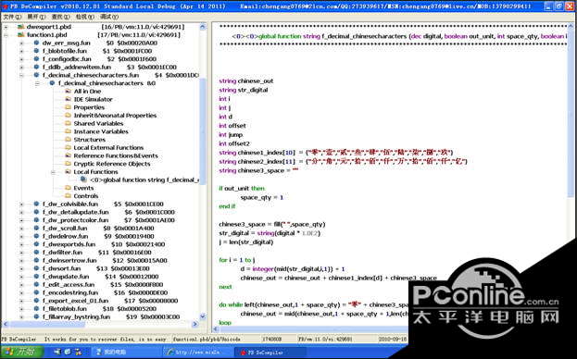Select the f_export_excel_01.fun row

110,301
